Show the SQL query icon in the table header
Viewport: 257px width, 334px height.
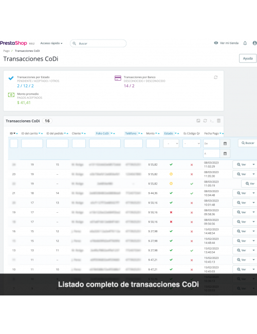click(x=212, y=121)
